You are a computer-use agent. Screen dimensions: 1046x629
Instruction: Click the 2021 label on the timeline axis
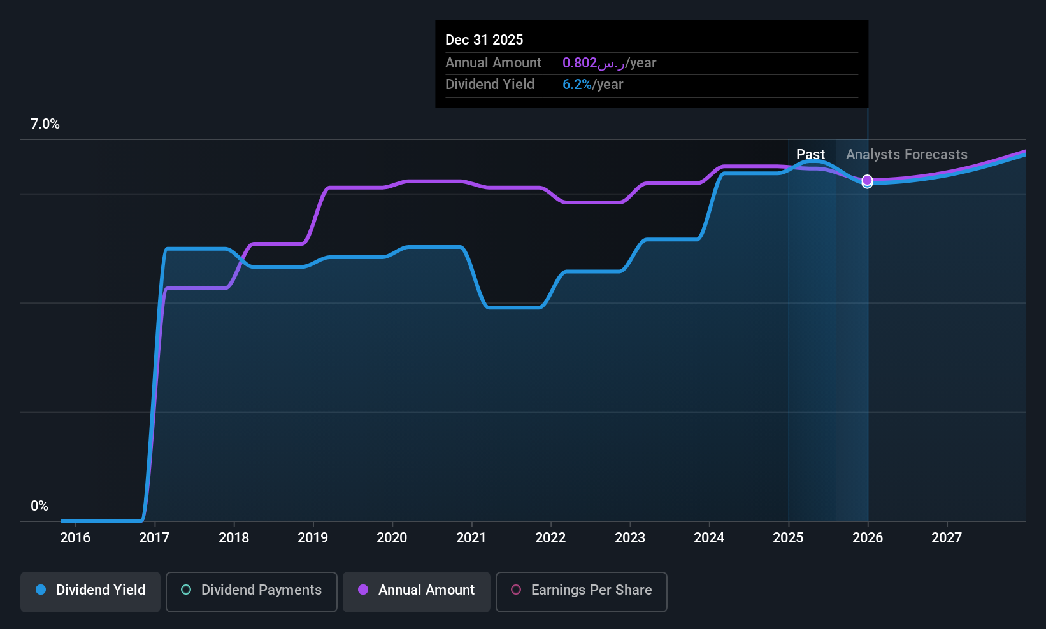pos(471,537)
